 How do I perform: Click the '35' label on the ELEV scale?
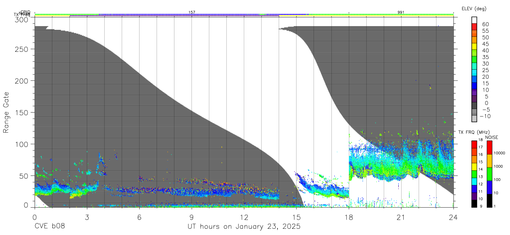point(485,57)
